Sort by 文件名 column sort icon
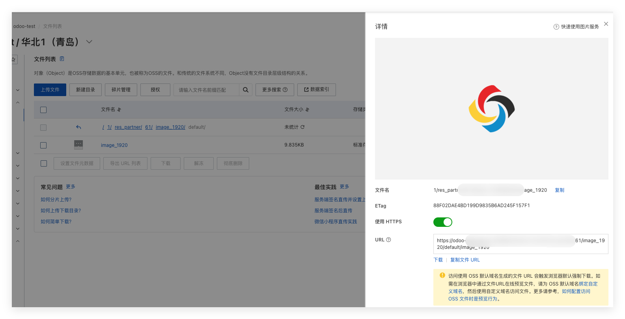 (119, 110)
